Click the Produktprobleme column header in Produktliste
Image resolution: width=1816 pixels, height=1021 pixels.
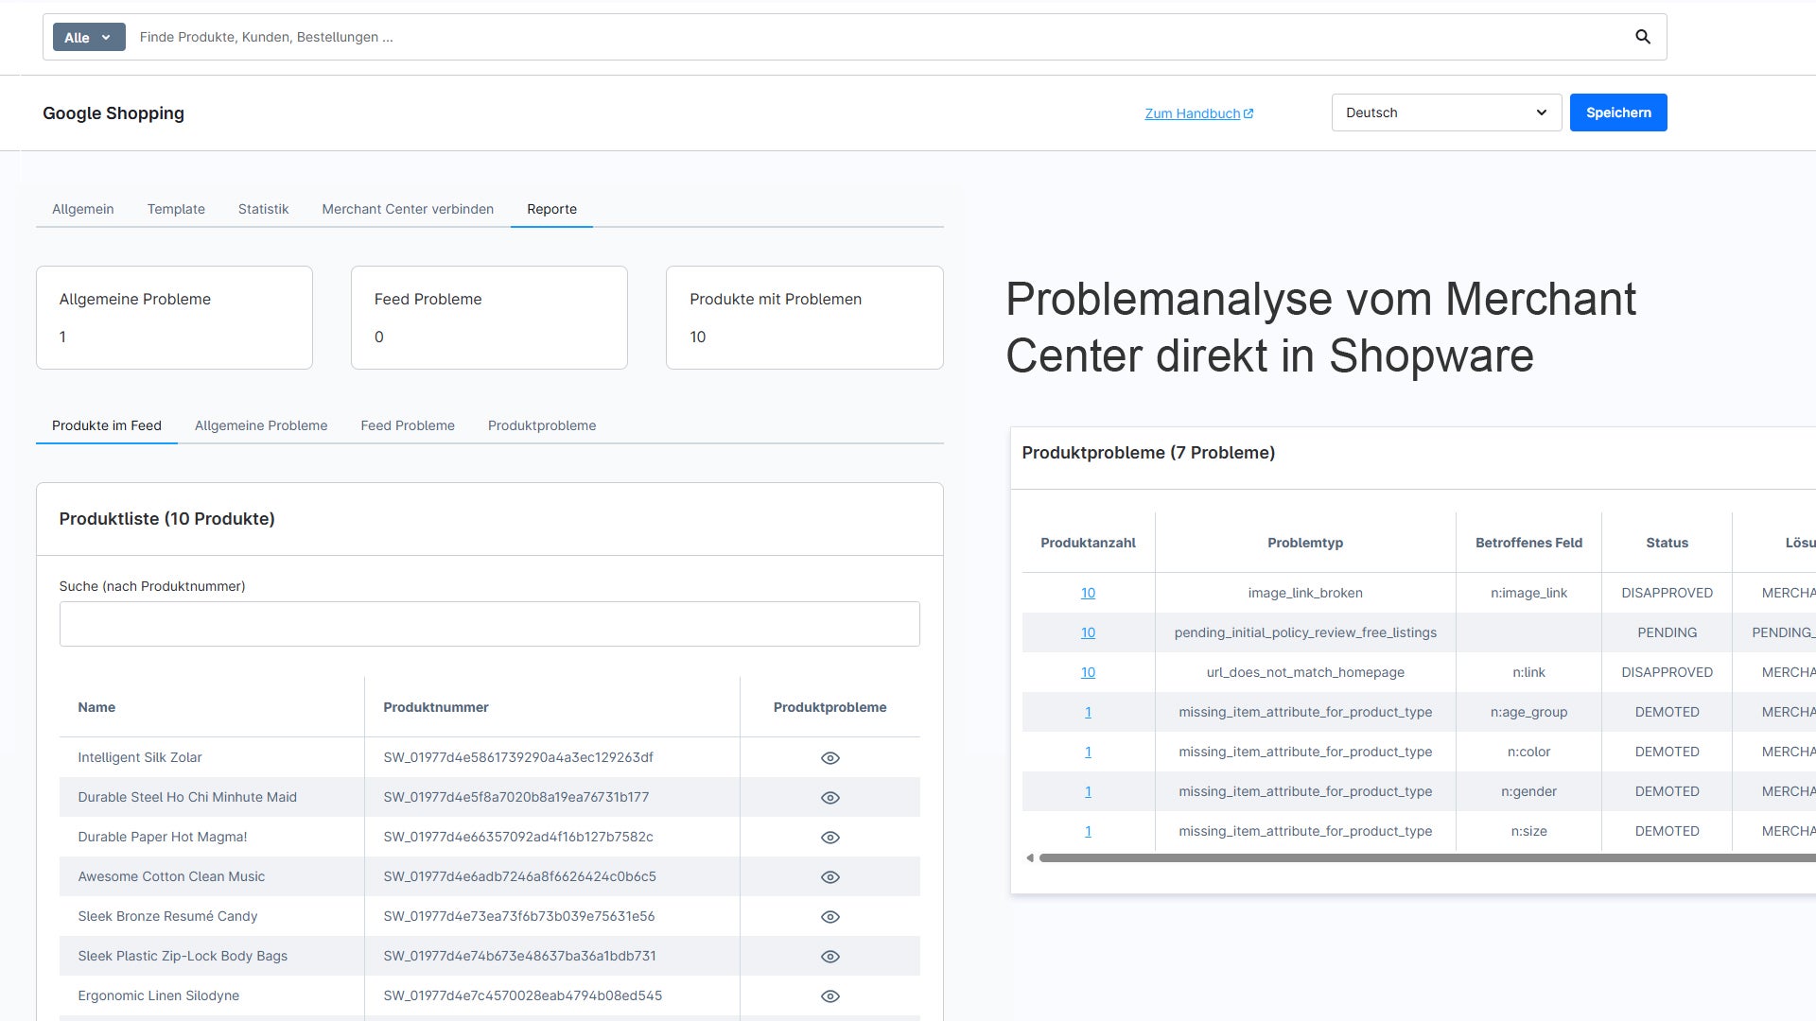830,707
